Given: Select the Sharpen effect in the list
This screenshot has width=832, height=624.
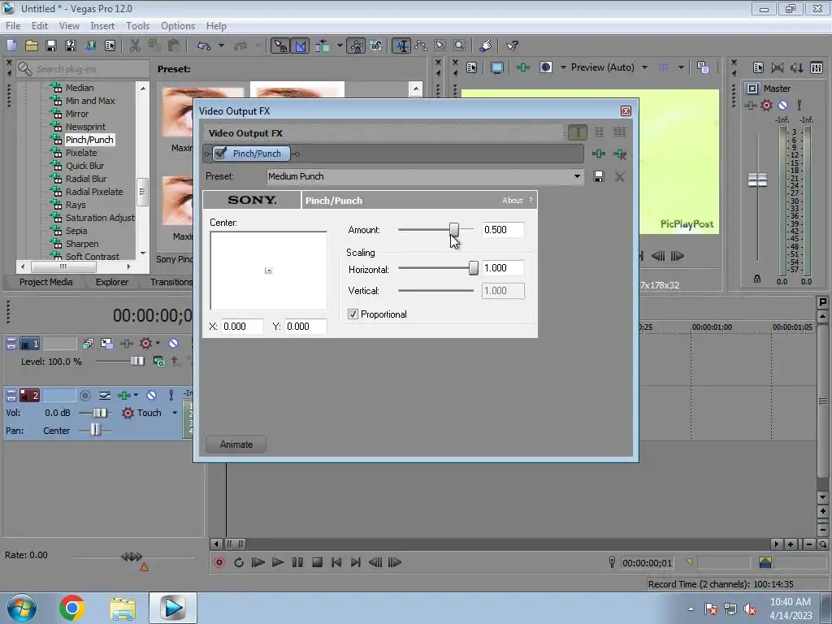Looking at the screenshot, I should point(82,244).
